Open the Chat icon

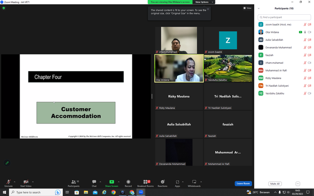(94, 182)
